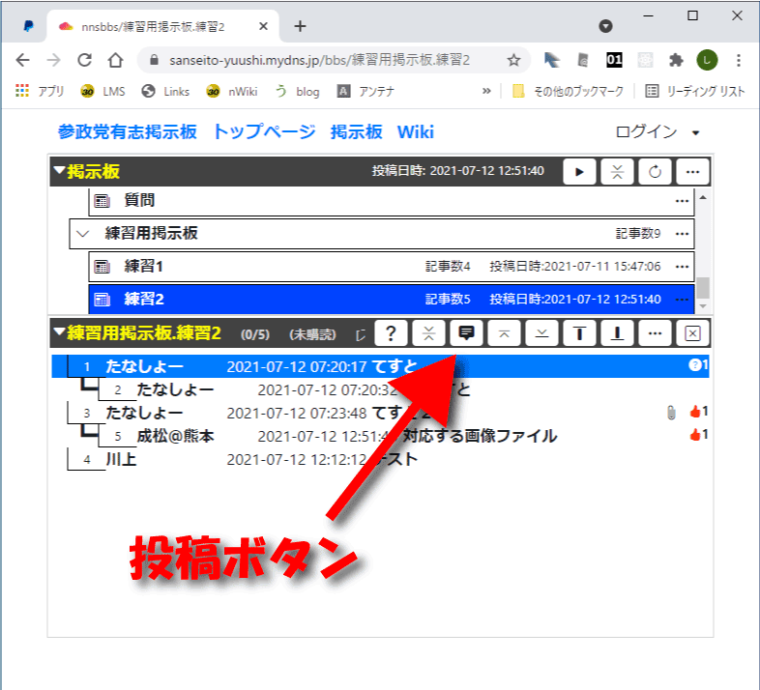760x690 pixels.
Task: Close the 練習用掲示板.練習2 panel with the X box
Action: tap(692, 333)
